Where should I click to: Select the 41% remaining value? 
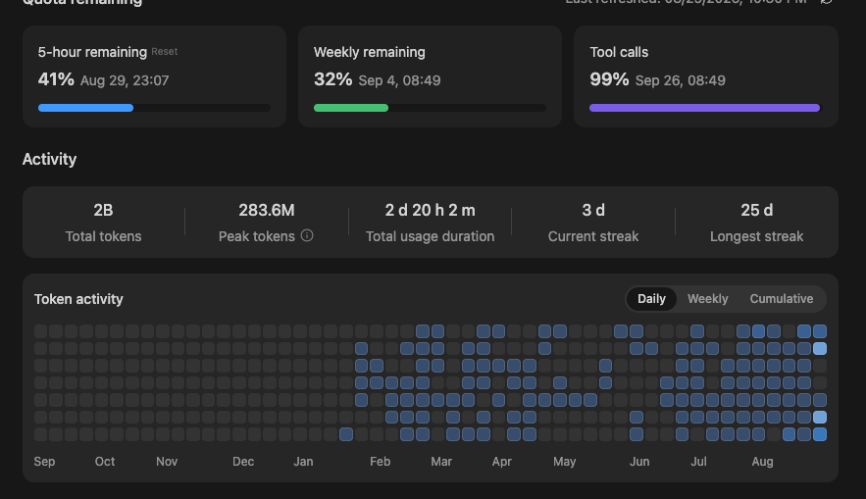56,79
